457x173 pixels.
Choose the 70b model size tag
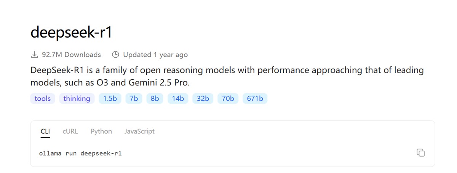[228, 99]
